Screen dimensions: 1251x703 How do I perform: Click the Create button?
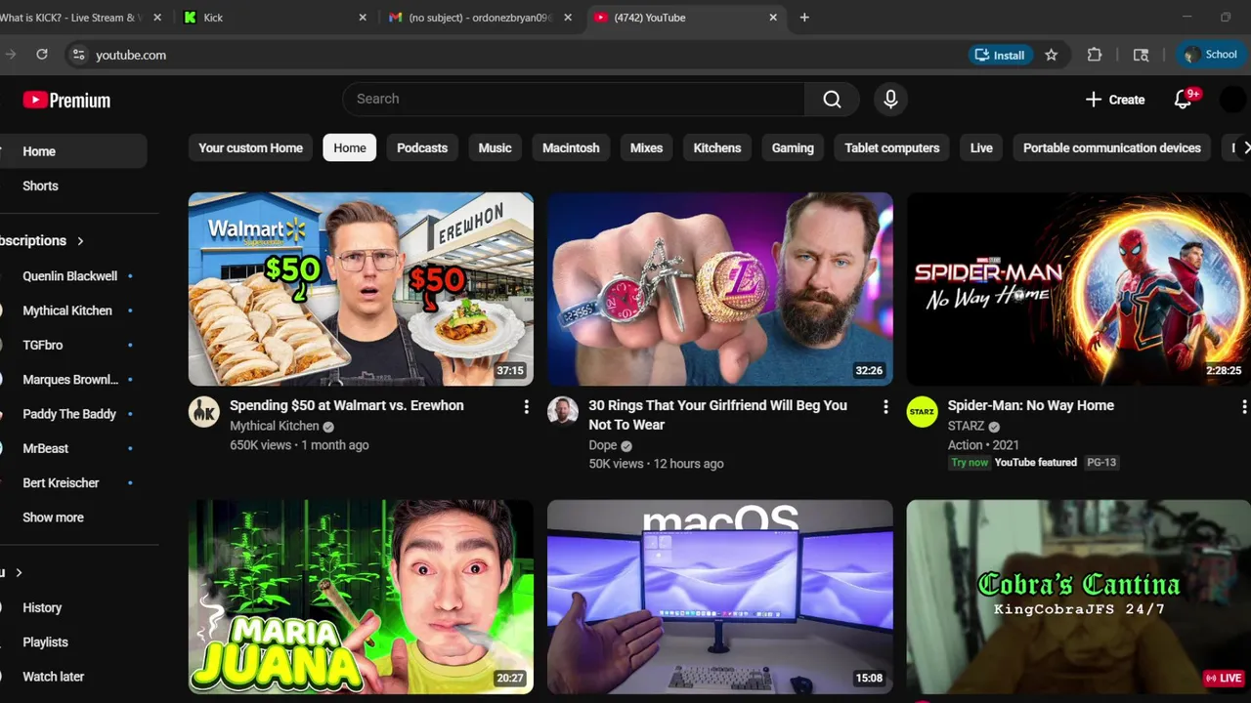point(1115,99)
